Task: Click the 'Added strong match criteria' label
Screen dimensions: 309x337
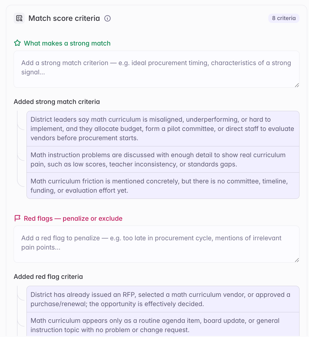Action: [57, 102]
